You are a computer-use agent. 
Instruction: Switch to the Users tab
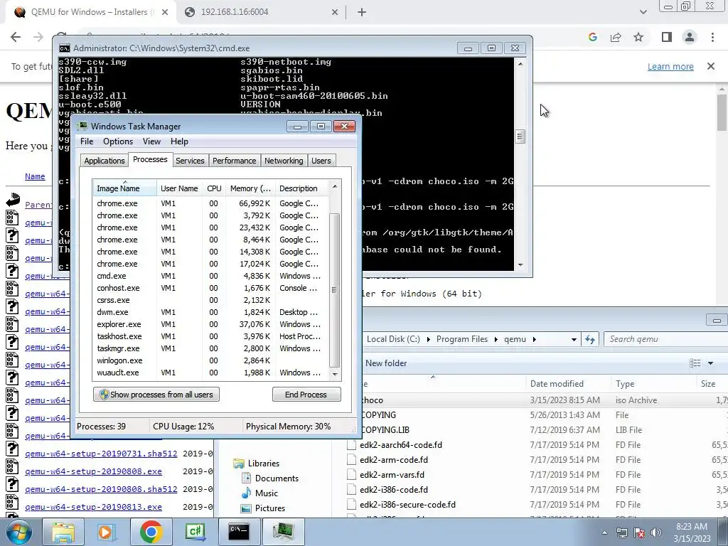(321, 161)
